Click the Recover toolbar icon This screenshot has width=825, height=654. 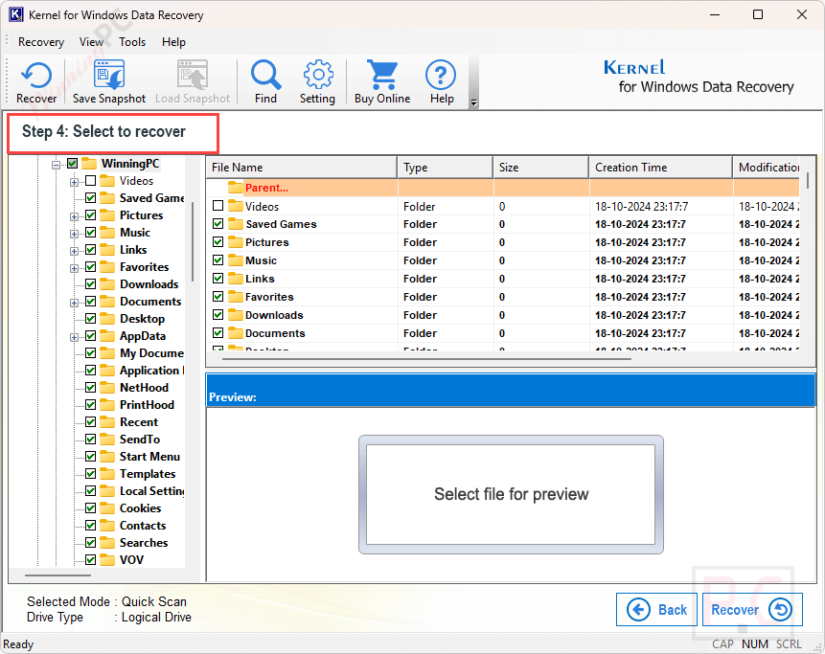tap(35, 76)
